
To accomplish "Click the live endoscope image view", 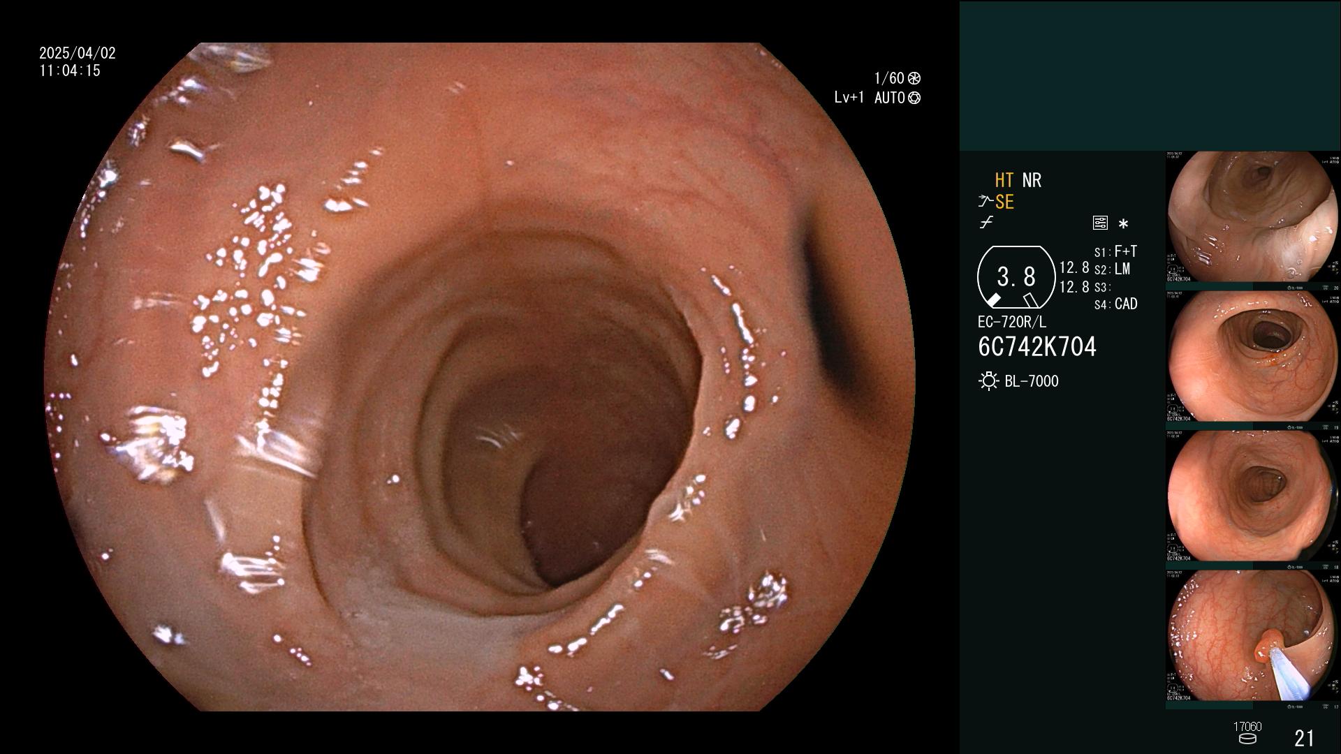I will [480, 377].
